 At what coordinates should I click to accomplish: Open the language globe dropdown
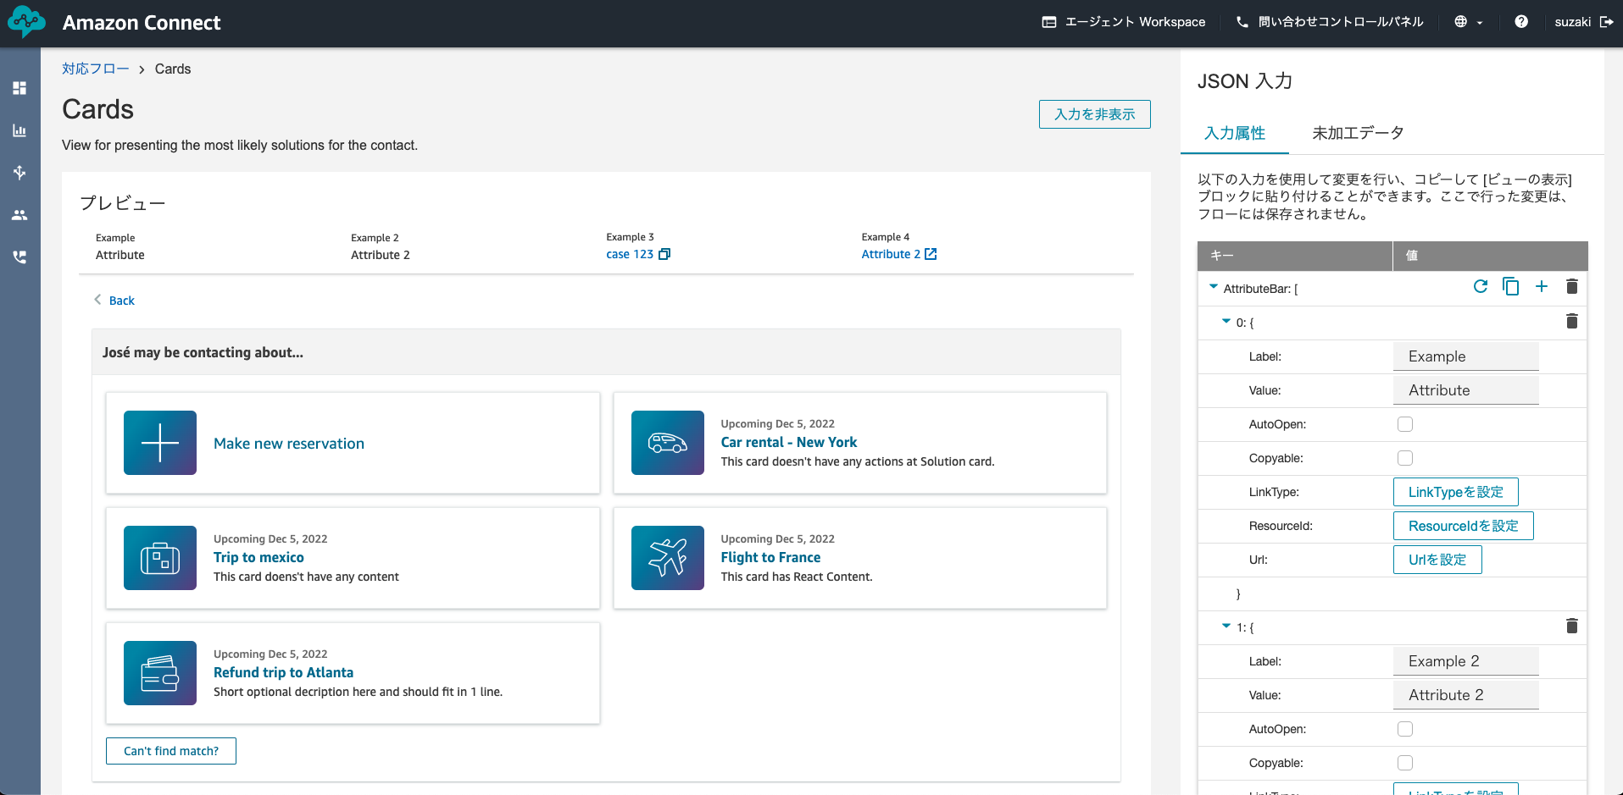[x=1468, y=21]
